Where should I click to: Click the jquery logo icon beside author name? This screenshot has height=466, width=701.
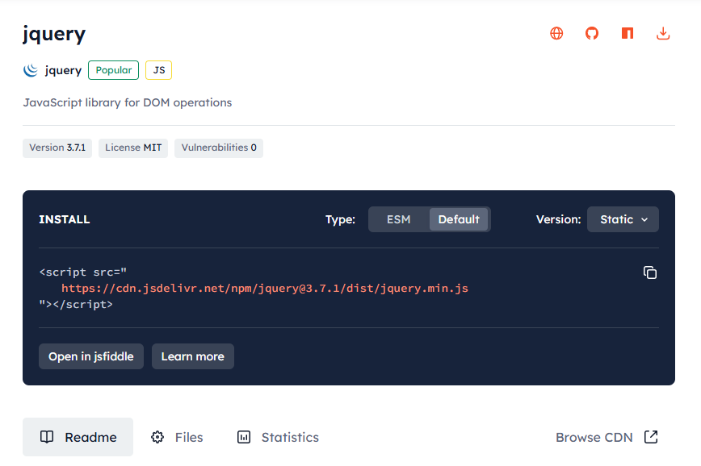[x=31, y=70]
